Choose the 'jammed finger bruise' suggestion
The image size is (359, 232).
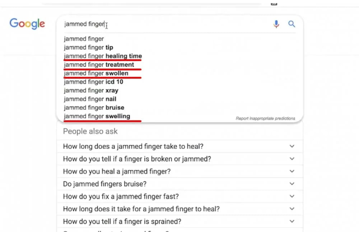pos(94,108)
